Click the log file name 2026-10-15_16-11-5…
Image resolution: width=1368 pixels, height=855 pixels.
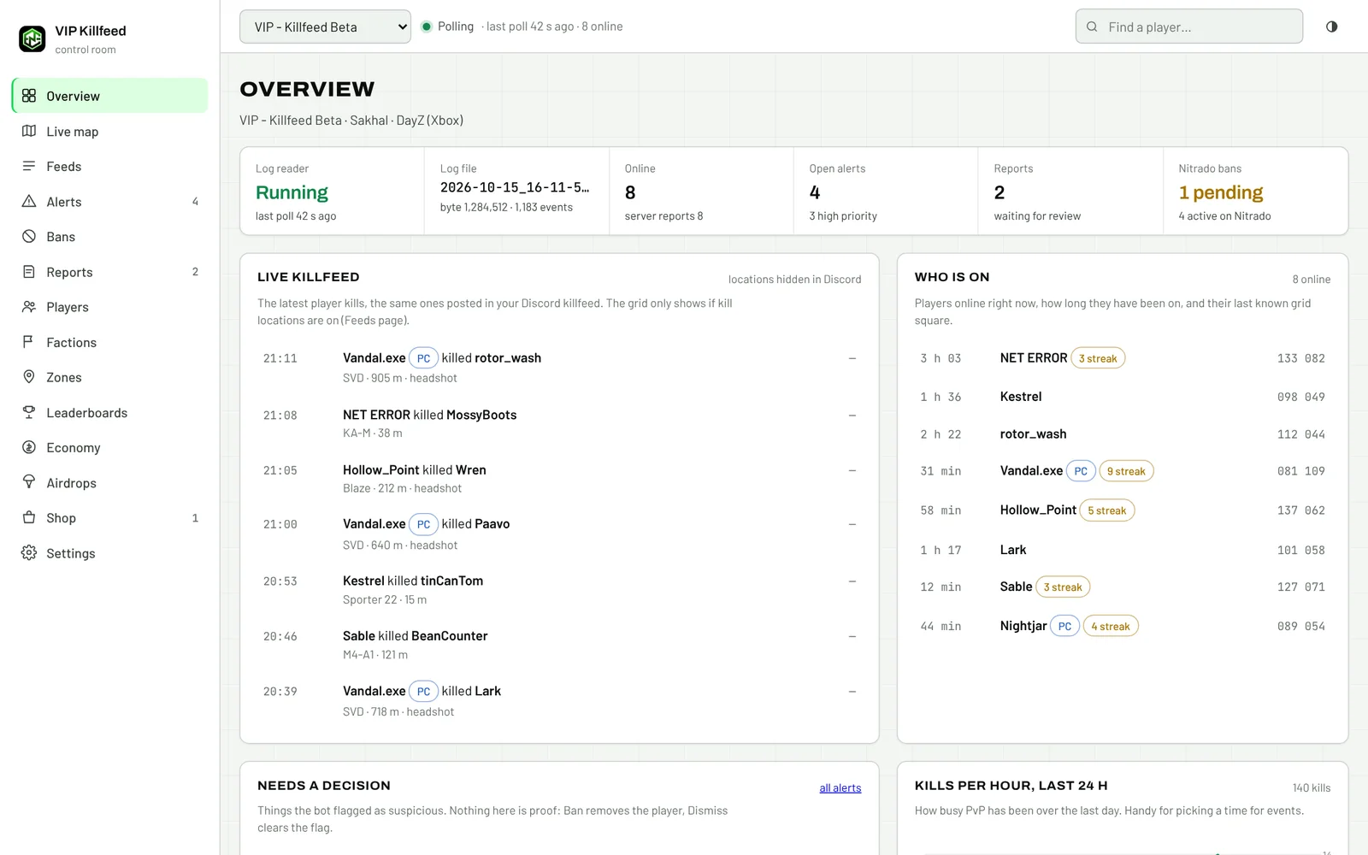pos(515,187)
